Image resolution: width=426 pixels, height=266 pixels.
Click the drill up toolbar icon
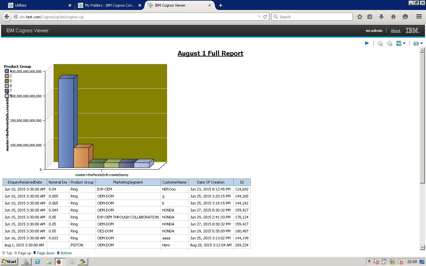pos(389,43)
